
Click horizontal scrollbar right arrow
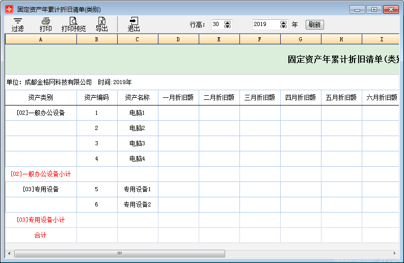click(394, 253)
